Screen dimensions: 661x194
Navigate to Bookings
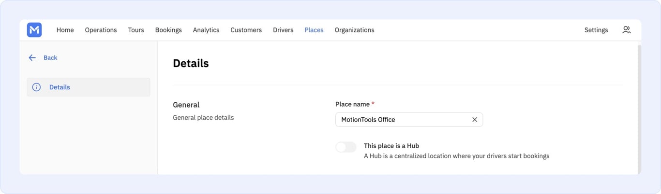pyautogui.click(x=168, y=30)
